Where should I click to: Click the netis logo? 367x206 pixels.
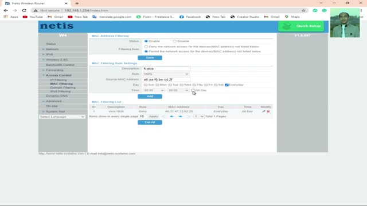point(57,26)
